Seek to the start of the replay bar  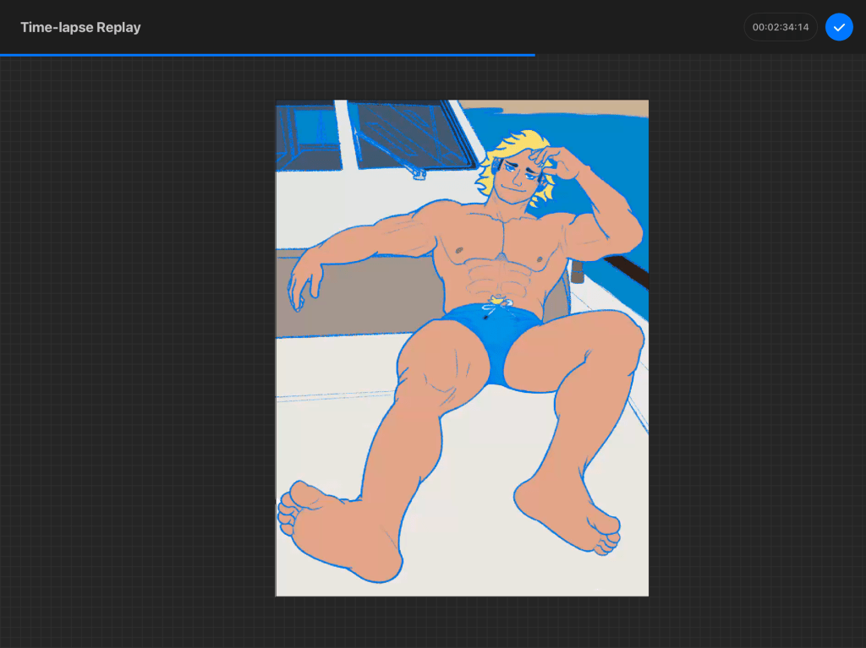(3, 55)
